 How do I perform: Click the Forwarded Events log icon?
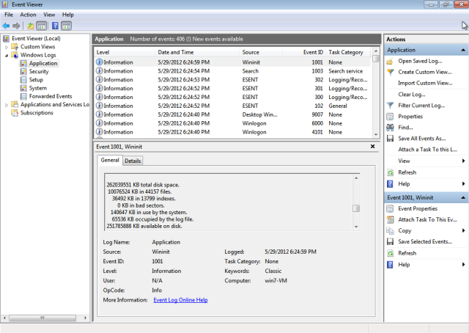[23, 96]
